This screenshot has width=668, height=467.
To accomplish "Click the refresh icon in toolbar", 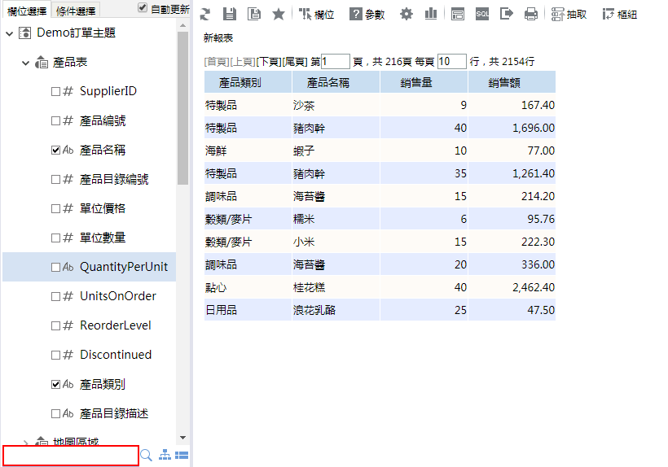I will pos(205,14).
